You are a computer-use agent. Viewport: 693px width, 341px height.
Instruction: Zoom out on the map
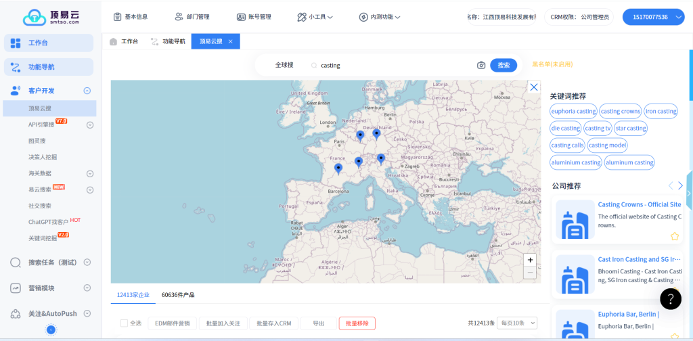point(530,273)
